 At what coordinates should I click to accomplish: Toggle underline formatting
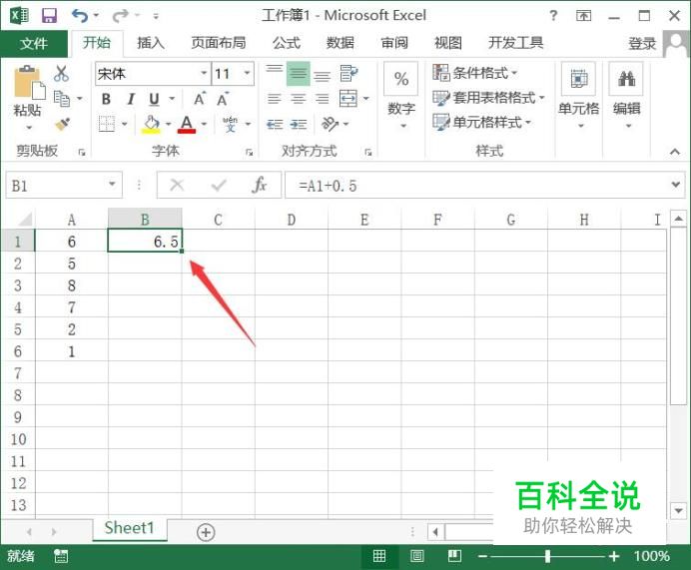[154, 99]
